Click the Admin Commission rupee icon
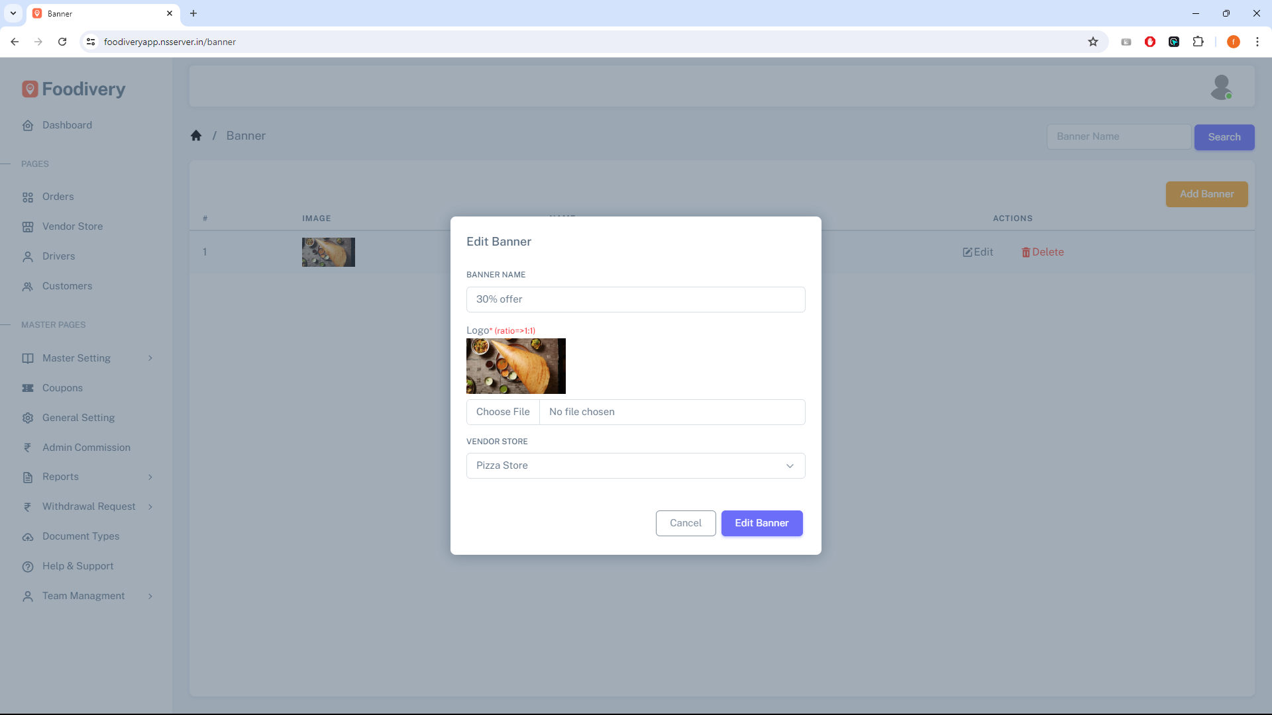Viewport: 1272px width, 715px height. tap(27, 448)
